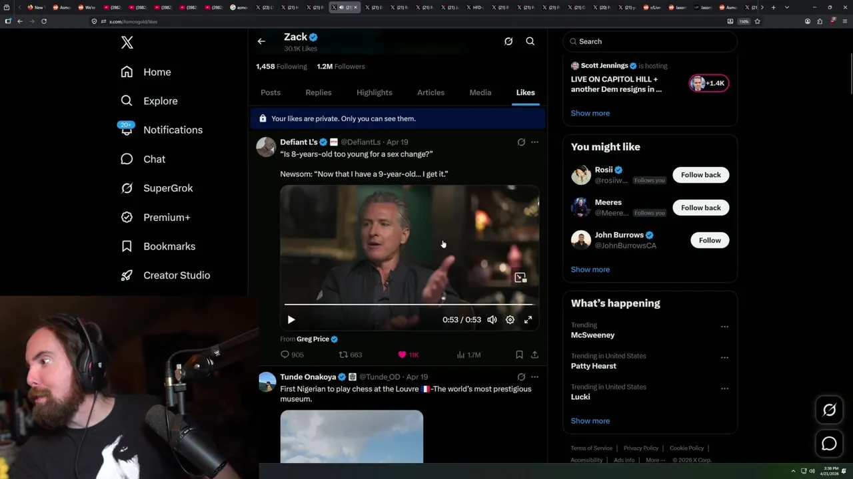Image resolution: width=853 pixels, height=479 pixels.
Task: Select the Likes tab
Action: click(x=526, y=92)
